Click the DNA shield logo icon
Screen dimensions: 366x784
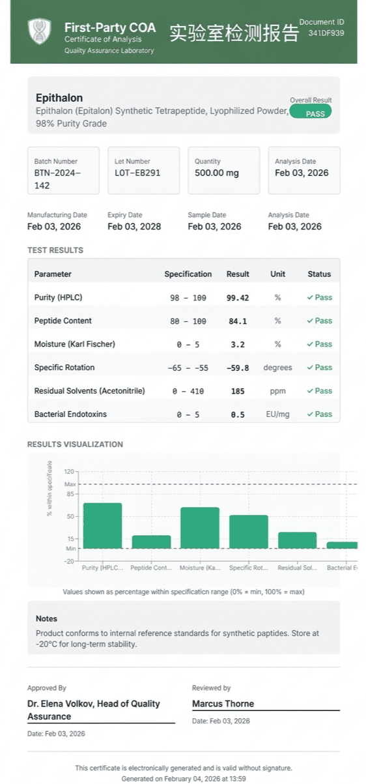39,31
